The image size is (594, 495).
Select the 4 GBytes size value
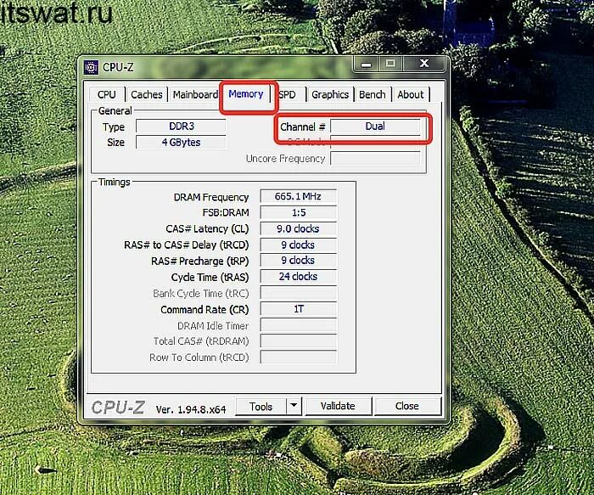182,142
